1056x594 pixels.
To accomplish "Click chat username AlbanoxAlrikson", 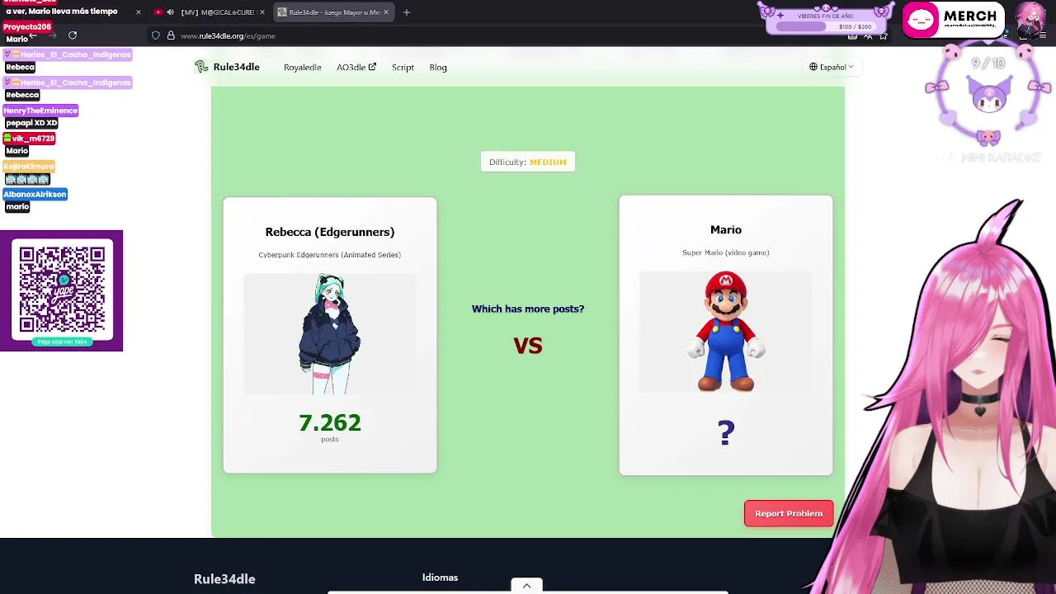I will point(35,195).
